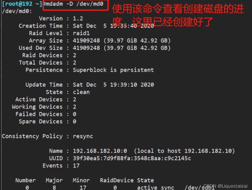252x190 pixels.
Task: Click "(local to host 192.168.182.10)" text
Action: [x=184, y=151]
